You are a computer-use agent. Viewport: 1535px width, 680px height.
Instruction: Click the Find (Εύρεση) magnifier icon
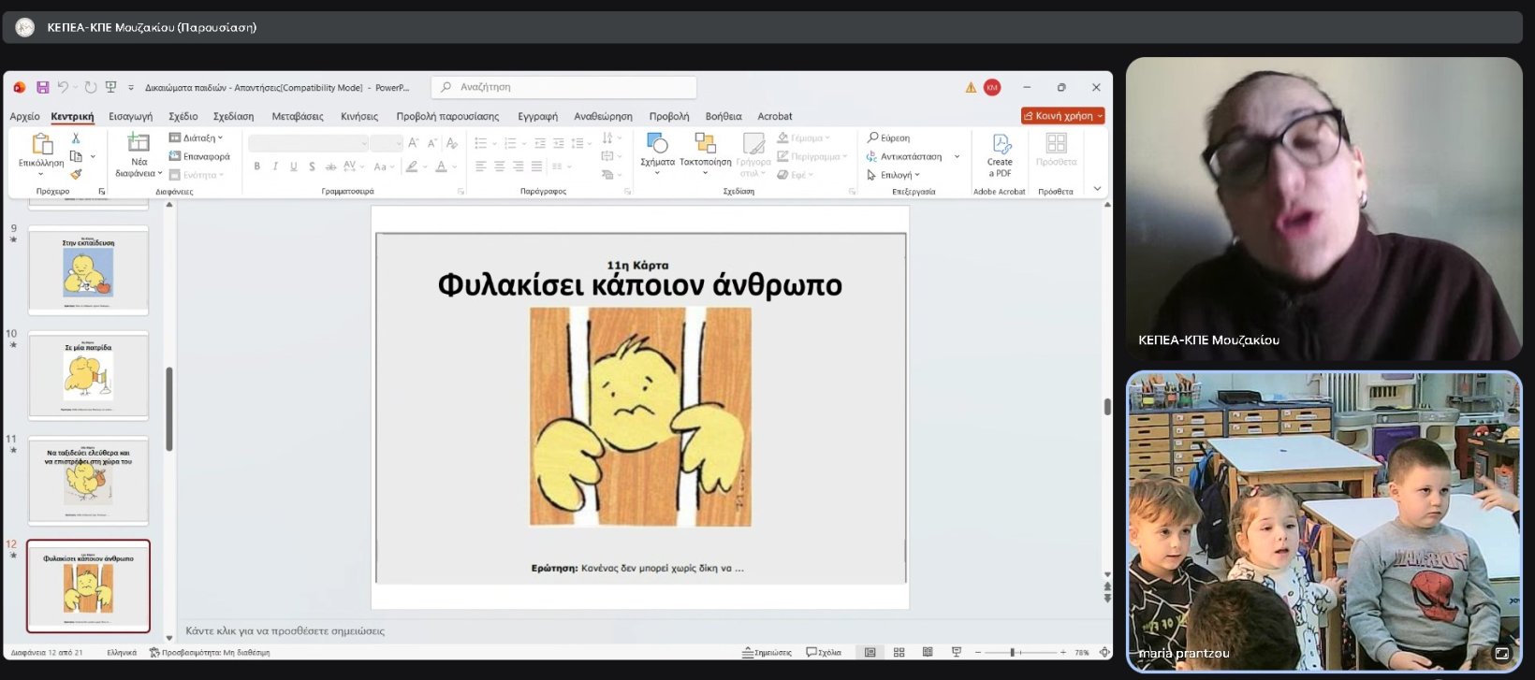[x=872, y=137]
